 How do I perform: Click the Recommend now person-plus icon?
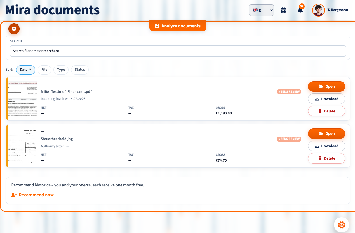tap(14, 195)
